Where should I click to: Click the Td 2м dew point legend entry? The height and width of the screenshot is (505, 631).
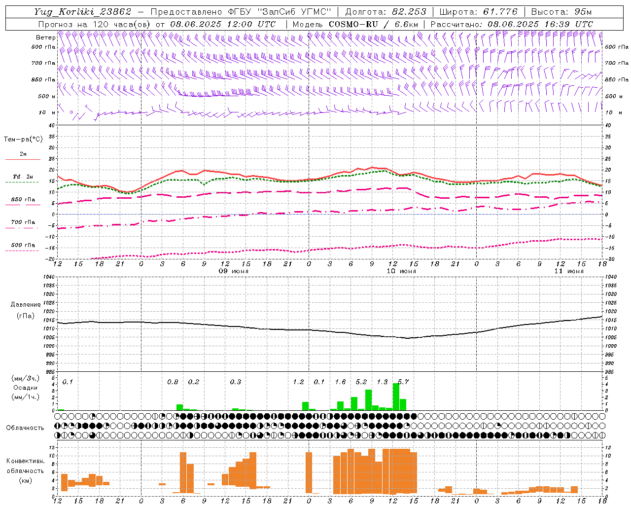23,177
